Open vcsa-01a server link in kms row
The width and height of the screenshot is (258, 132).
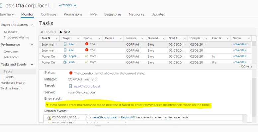tap(241, 62)
